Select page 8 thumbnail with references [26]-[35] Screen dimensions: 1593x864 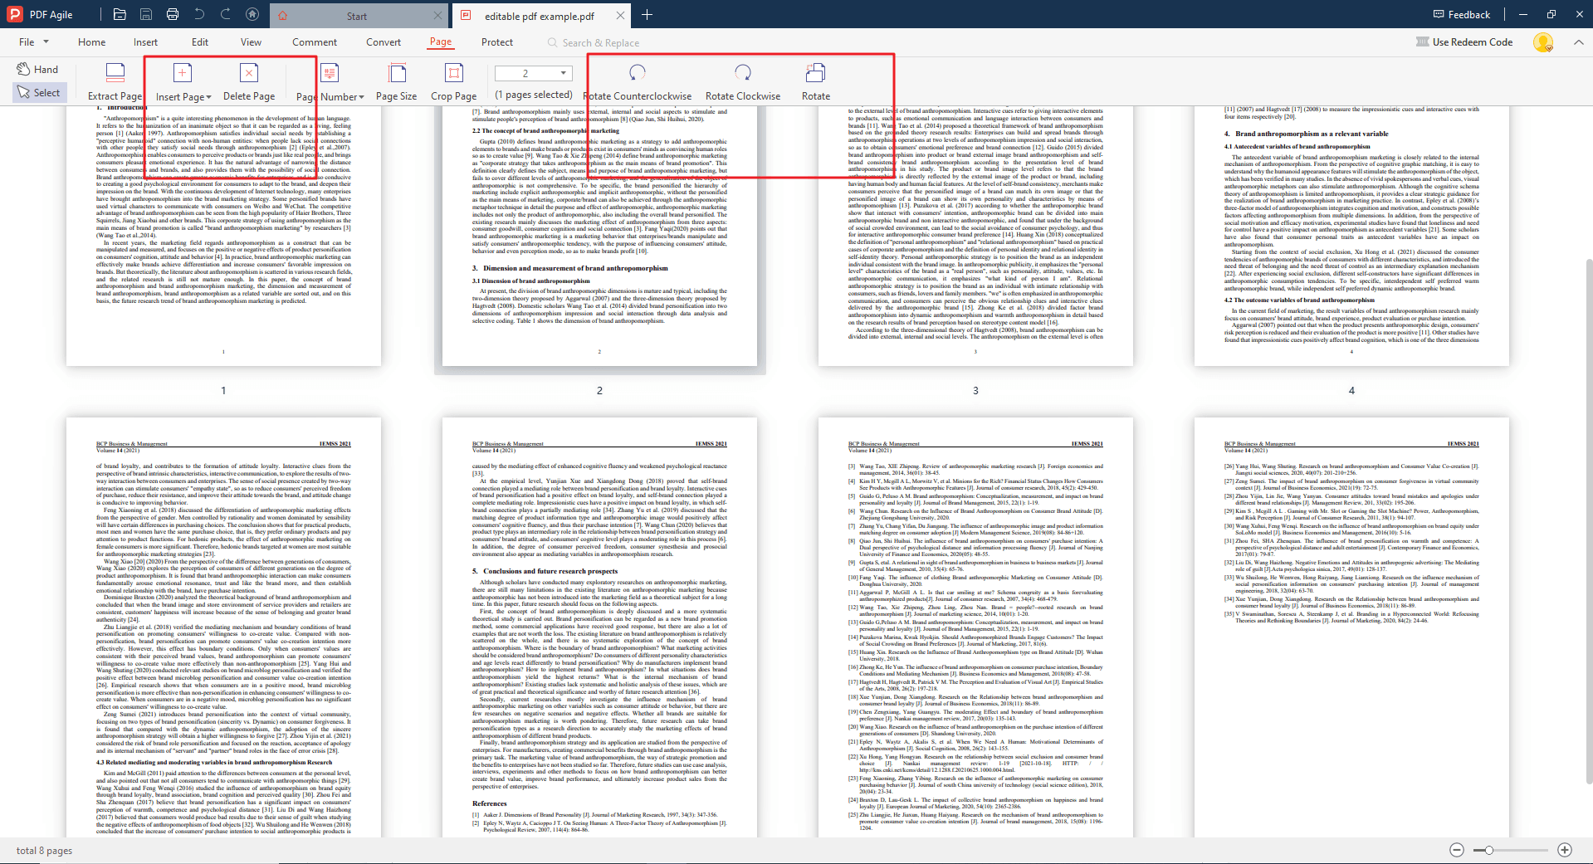click(x=1351, y=627)
